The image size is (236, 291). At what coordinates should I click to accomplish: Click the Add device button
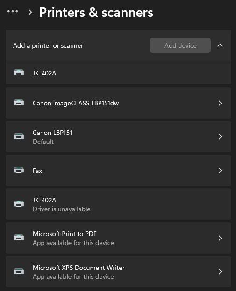click(x=180, y=45)
